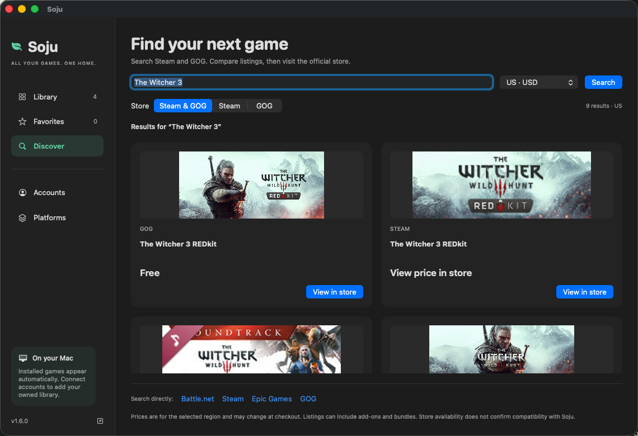View the GOG Witcher 3 REDkit in store

coord(335,292)
